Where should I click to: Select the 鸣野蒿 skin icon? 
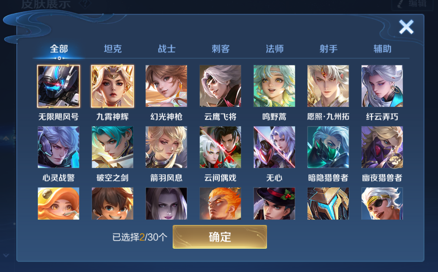[274, 86]
